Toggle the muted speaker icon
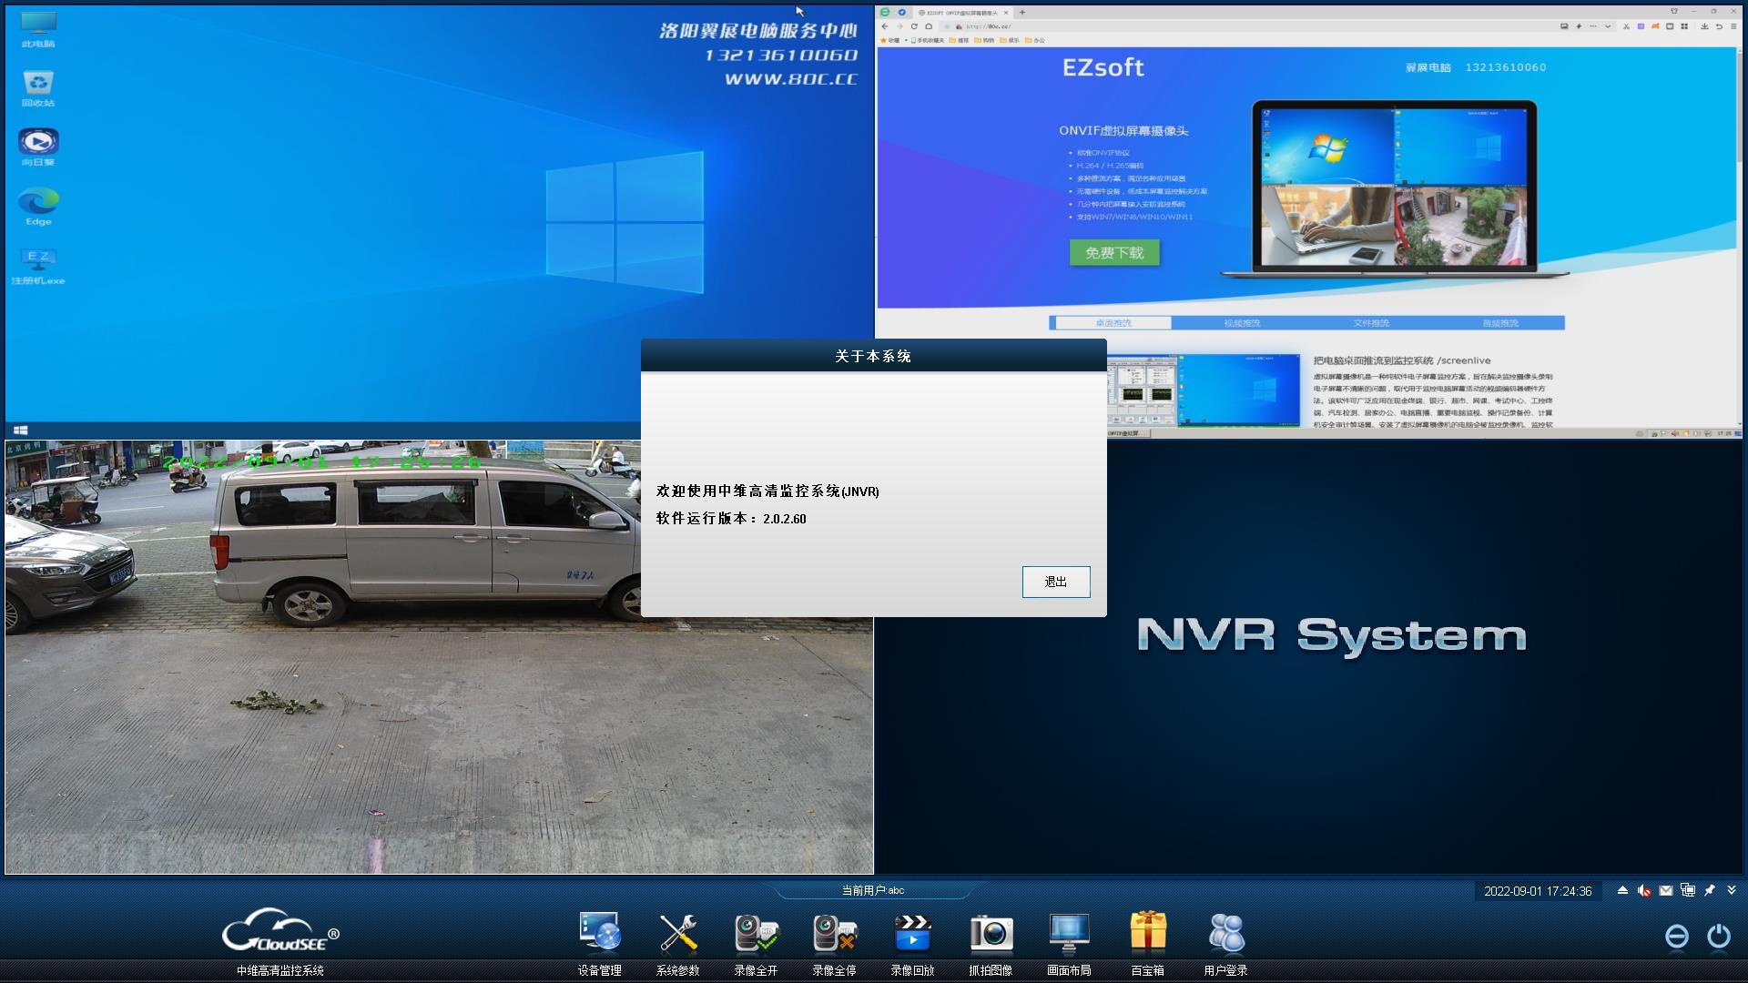The height and width of the screenshot is (983, 1748). [x=1644, y=891]
